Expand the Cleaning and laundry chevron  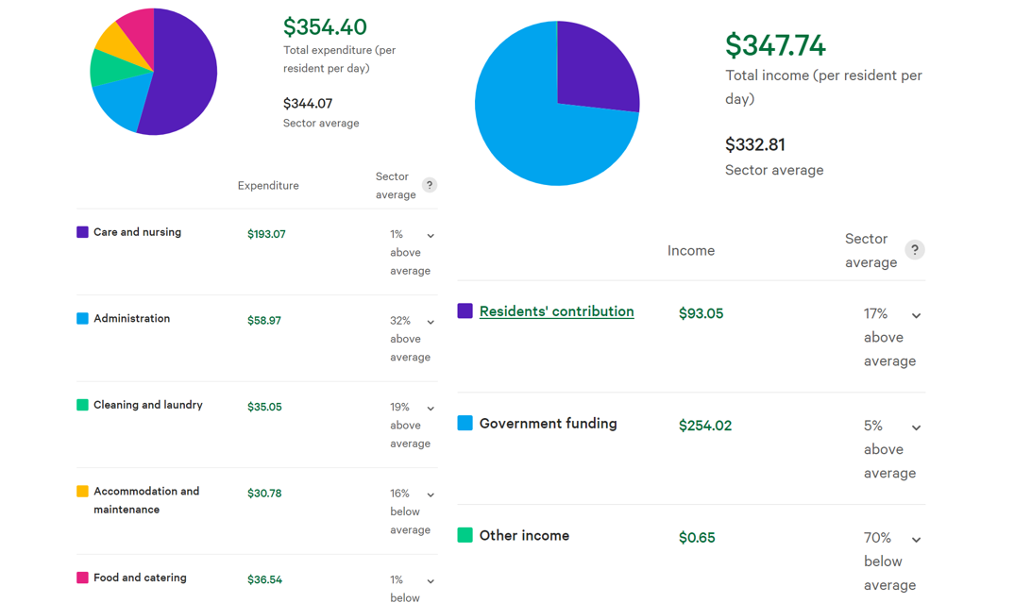(x=431, y=409)
